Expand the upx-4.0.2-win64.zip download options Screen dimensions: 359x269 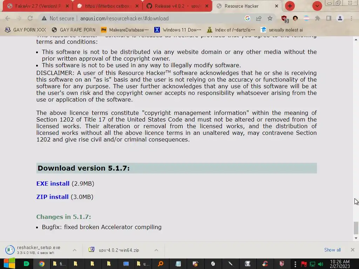[x=156, y=250]
